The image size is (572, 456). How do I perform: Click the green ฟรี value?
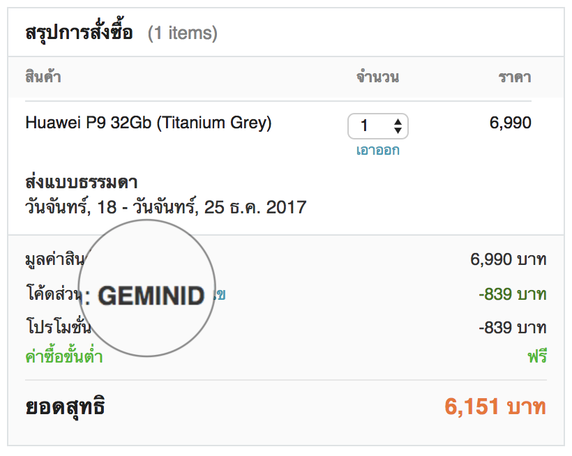[536, 358]
